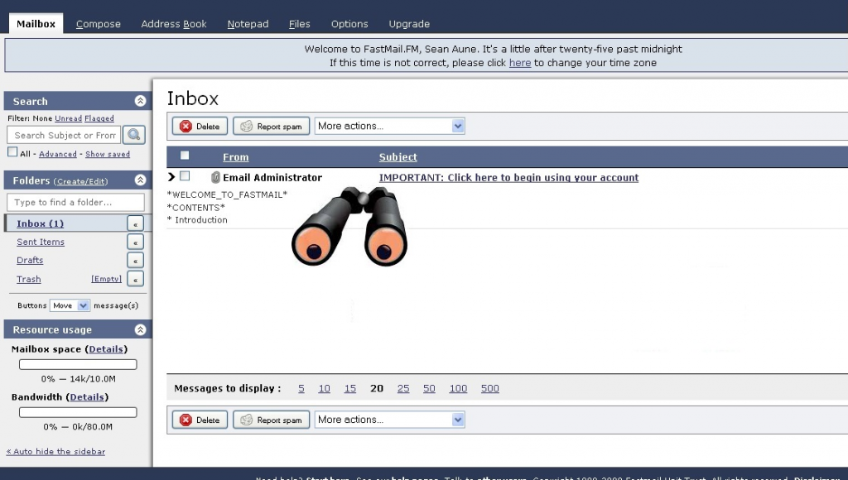
Task: Click the Bandwidth usage bar
Action: [78, 412]
